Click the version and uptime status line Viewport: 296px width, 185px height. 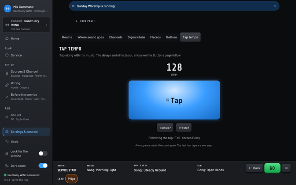click(16, 180)
